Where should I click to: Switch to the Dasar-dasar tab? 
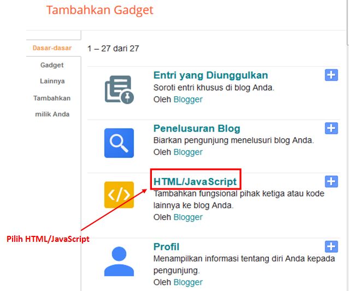52,48
